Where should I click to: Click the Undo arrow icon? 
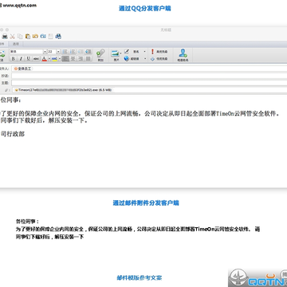pyautogui.click(x=35, y=36)
